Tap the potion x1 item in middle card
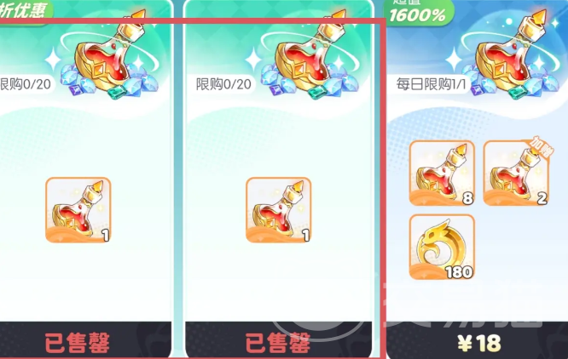 [x=279, y=210]
